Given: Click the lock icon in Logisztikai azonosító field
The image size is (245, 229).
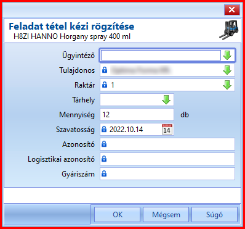Looking at the screenshot, I should 104,159.
